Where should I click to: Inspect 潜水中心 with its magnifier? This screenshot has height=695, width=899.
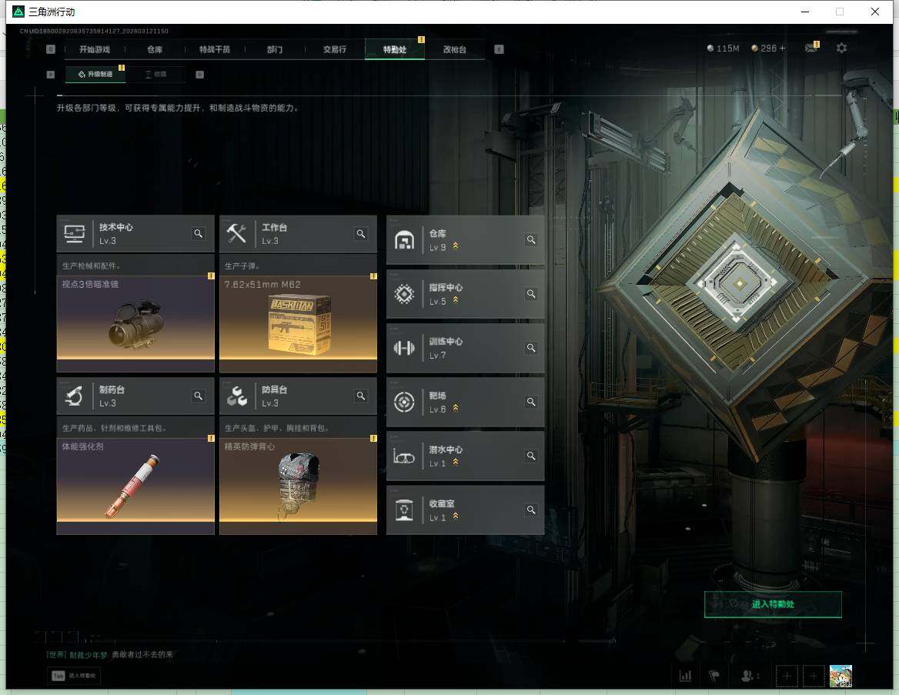click(531, 456)
